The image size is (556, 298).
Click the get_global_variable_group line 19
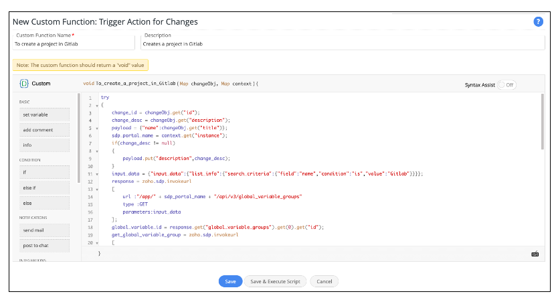(x=175, y=235)
